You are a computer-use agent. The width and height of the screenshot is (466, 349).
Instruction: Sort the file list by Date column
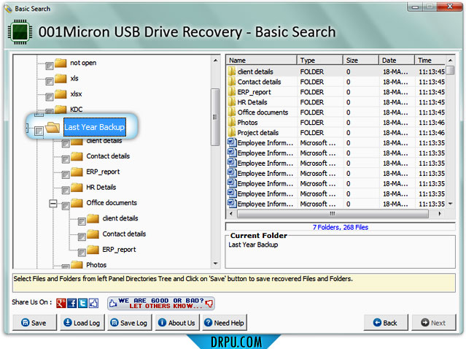[x=397, y=61]
